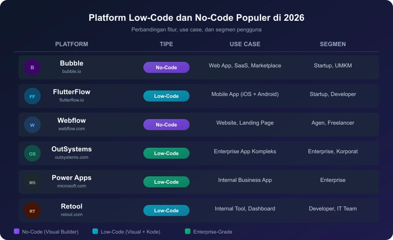Open the outsystems.com link
The image size is (393, 240).
pyautogui.click(x=72, y=157)
